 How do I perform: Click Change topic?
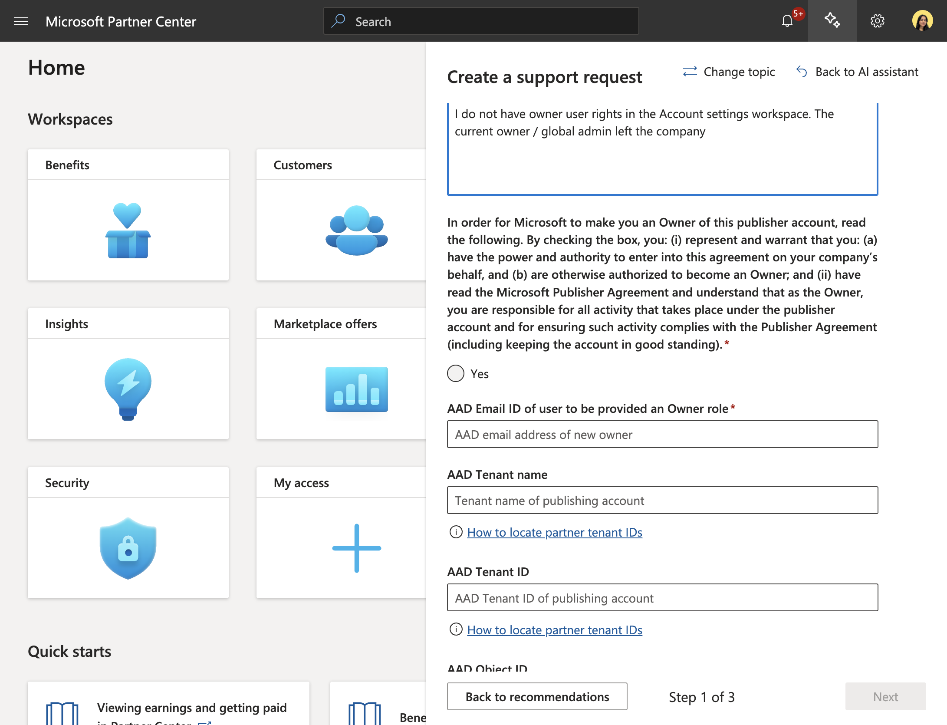pyautogui.click(x=729, y=72)
